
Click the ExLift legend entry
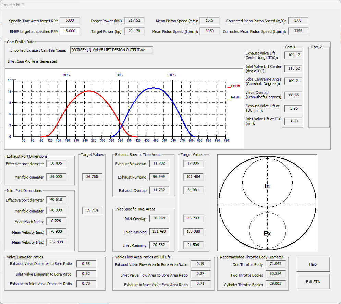[x=234, y=86]
